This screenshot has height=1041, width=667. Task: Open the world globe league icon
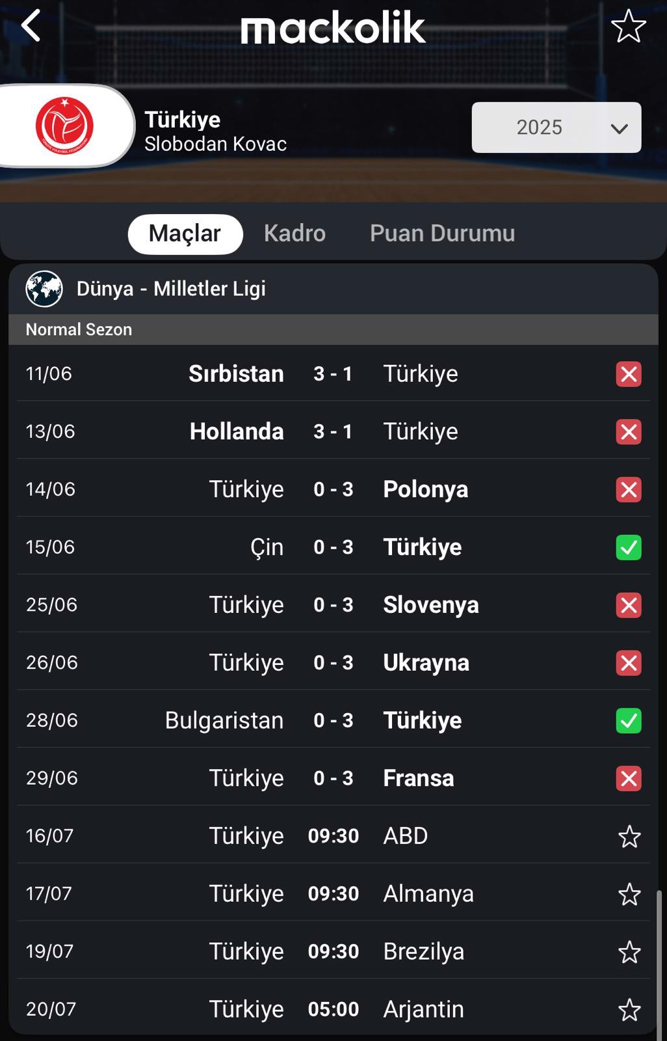click(44, 288)
